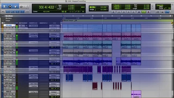
Task: Open the Grid value dropdown
Action: pyautogui.click(x=107, y=7)
